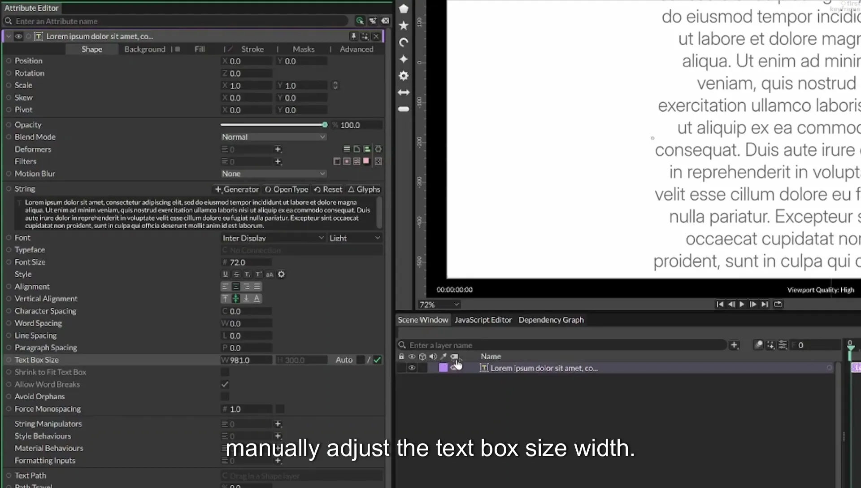Open the Style settings gear

click(x=281, y=274)
